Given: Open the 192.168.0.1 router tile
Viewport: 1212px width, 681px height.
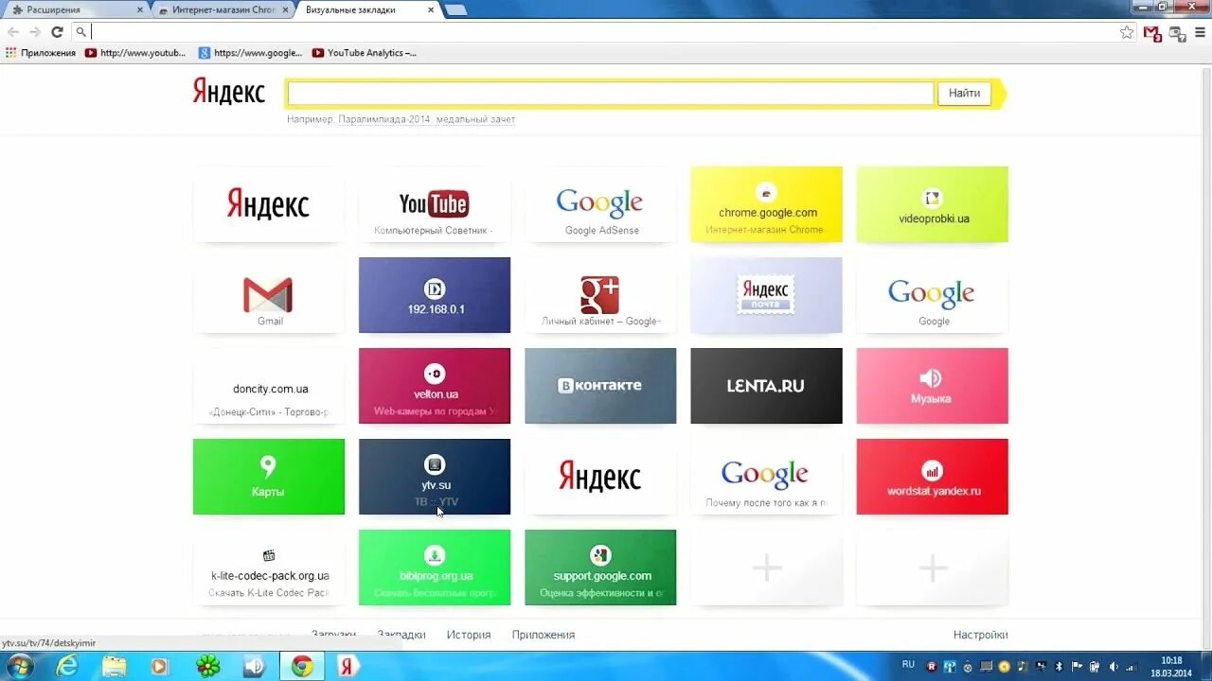Looking at the screenshot, I should pyautogui.click(x=435, y=295).
